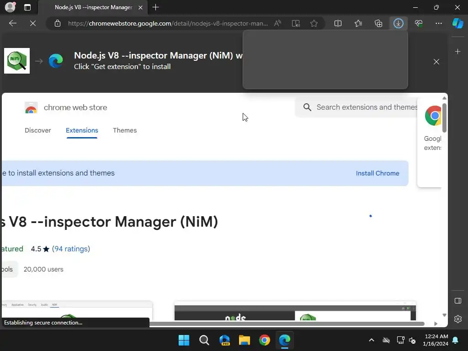
Task: Click the Tools category chip
Action: (x=9, y=269)
